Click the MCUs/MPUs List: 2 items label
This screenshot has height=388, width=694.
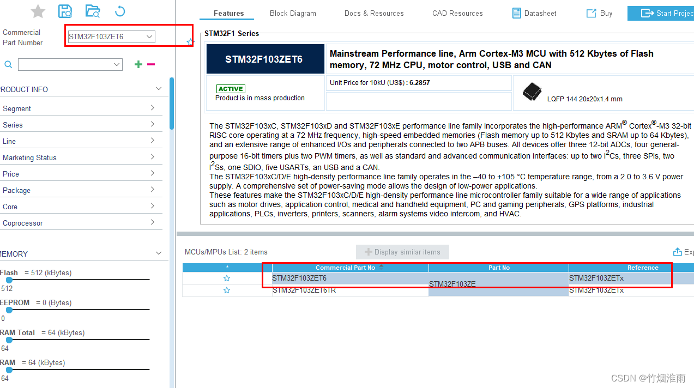tap(226, 252)
